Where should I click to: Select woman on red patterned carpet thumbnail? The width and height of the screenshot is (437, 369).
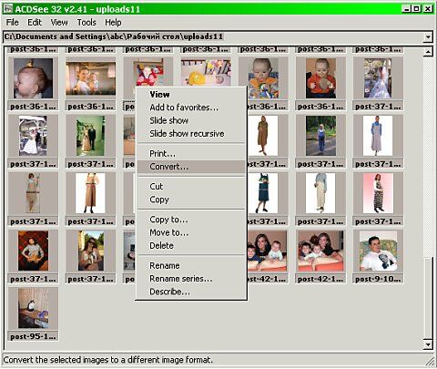pos(33,251)
